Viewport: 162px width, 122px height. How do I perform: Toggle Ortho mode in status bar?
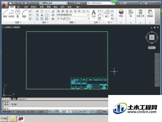(x=60, y=111)
